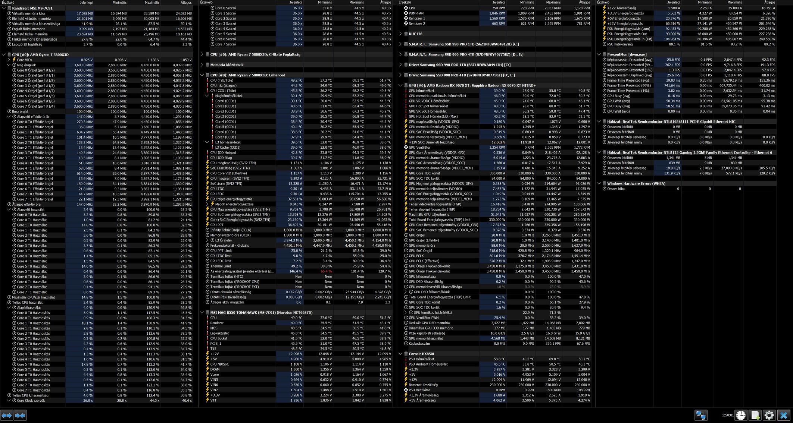
Task: Open the remote network connection icon
Action: tap(701, 415)
